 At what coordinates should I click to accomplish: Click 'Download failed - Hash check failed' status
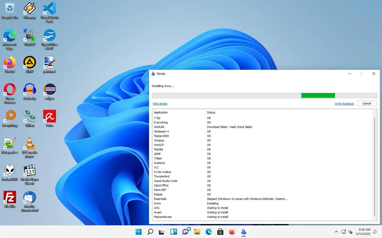[x=229, y=127]
